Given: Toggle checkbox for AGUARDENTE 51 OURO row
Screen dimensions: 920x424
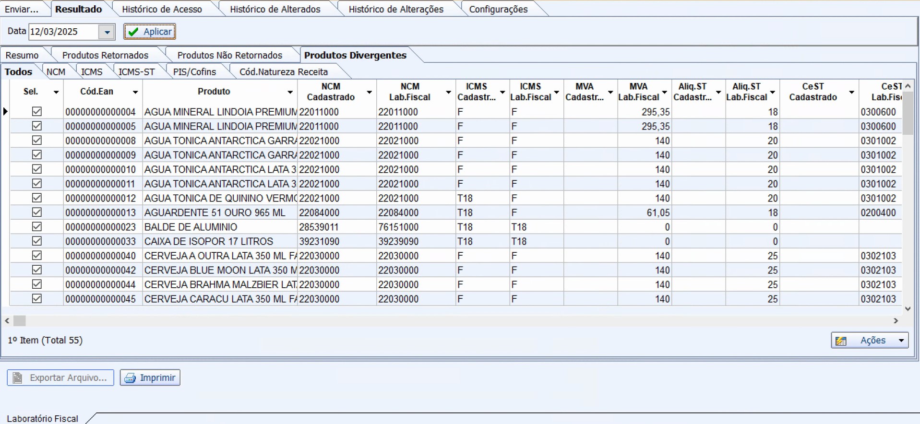Looking at the screenshot, I should [x=36, y=212].
